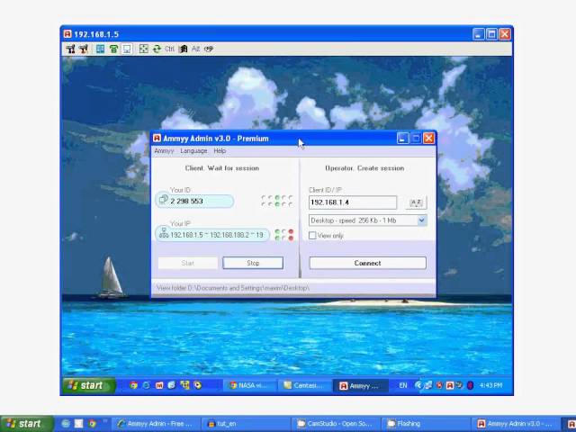Open contact book A-Z button
The image size is (576, 432).
coord(416,202)
